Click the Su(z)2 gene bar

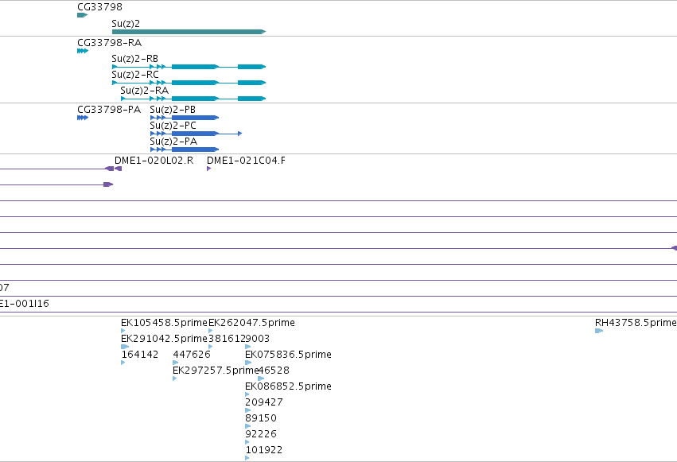coord(189,32)
